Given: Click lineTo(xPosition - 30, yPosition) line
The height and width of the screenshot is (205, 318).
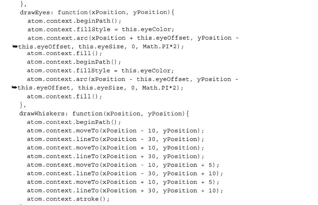Looking at the screenshot, I should click(x=116, y=139).
